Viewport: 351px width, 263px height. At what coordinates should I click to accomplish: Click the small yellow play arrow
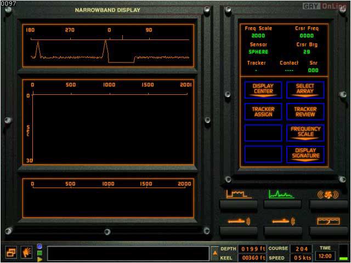click(x=39, y=259)
